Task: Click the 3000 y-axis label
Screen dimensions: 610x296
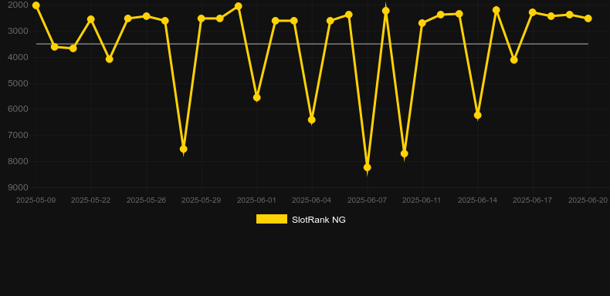Action: (18, 31)
